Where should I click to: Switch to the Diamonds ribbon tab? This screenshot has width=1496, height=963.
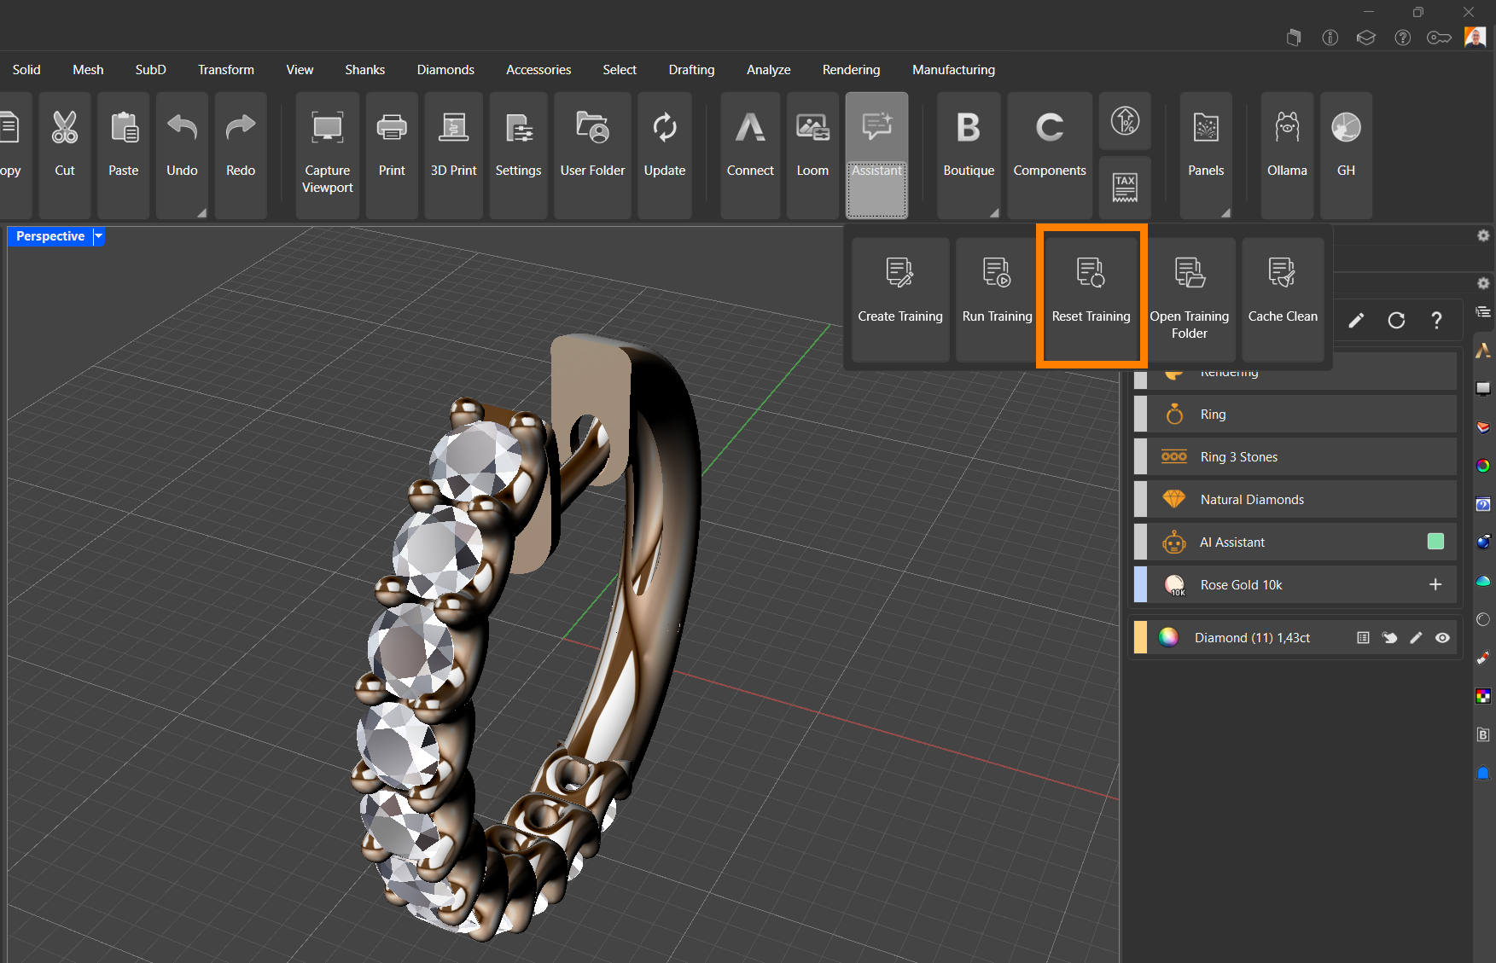pyautogui.click(x=445, y=70)
